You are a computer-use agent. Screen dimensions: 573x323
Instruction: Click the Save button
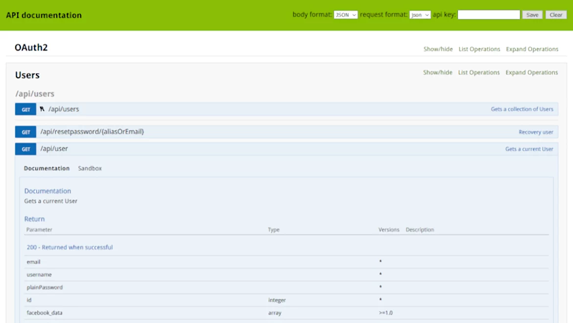point(532,15)
